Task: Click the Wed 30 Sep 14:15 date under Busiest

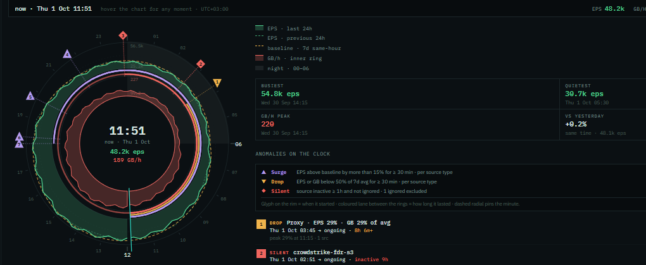Action: tap(284, 103)
